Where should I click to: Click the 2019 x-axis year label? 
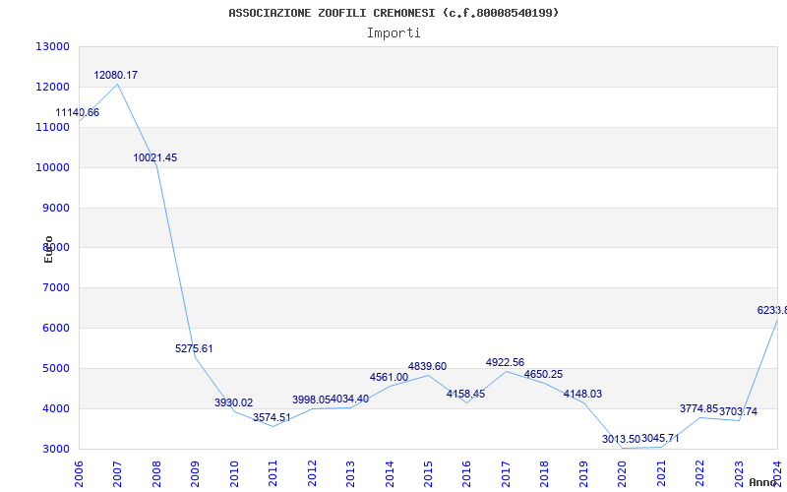click(583, 474)
